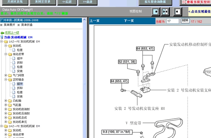Click the page icon of 安装 under 正时链条

(14, 96)
